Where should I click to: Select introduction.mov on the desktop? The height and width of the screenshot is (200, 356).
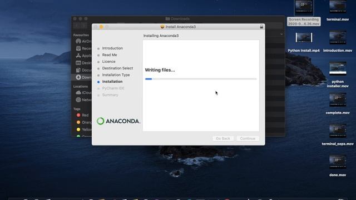click(x=338, y=42)
